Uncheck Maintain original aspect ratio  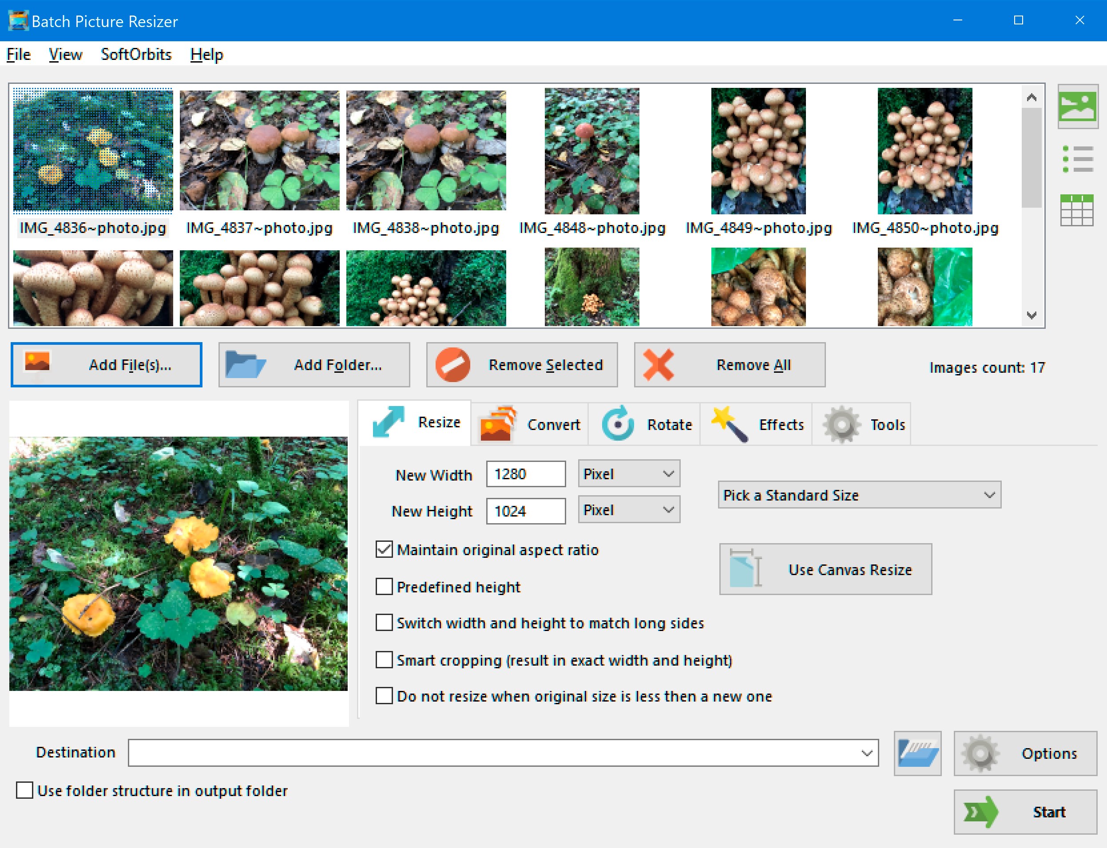click(x=384, y=550)
